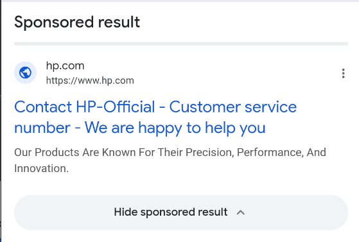Select the 'Sponsored result' heading
The width and height of the screenshot is (359, 242).
pos(77,22)
